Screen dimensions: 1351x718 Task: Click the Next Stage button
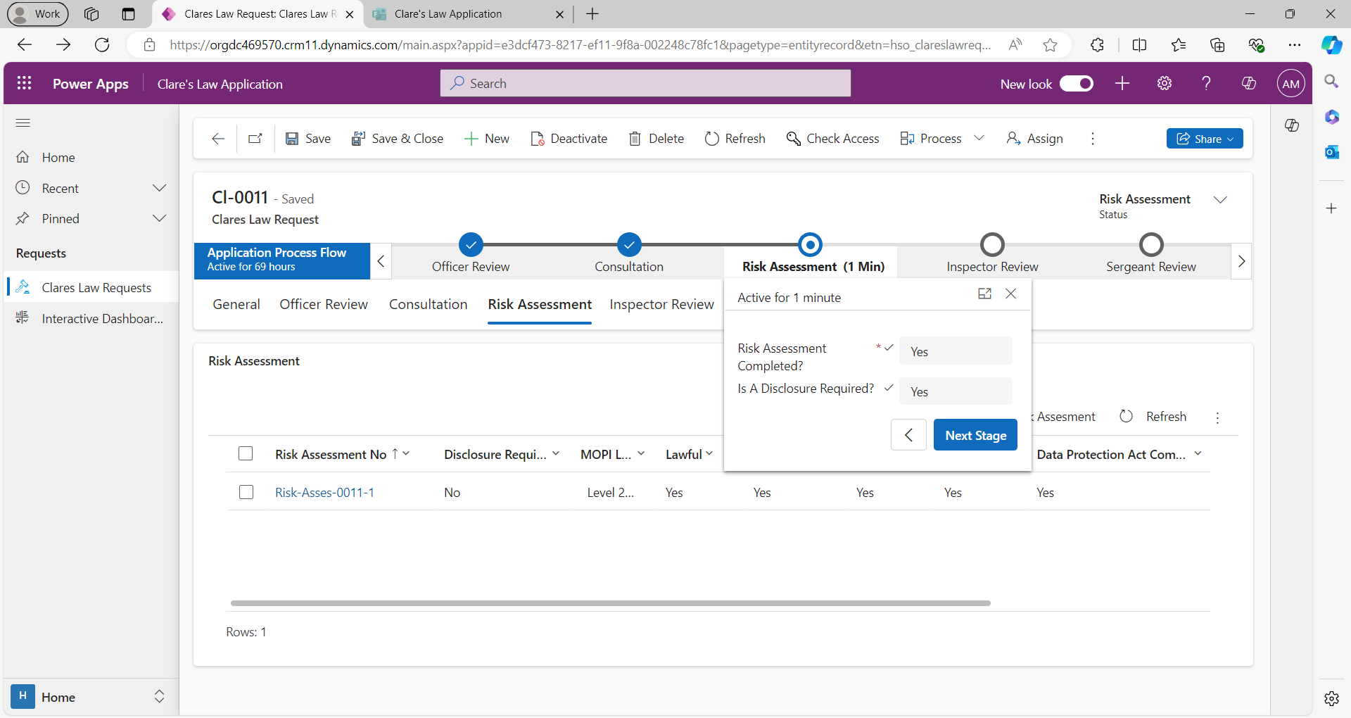[x=975, y=435]
